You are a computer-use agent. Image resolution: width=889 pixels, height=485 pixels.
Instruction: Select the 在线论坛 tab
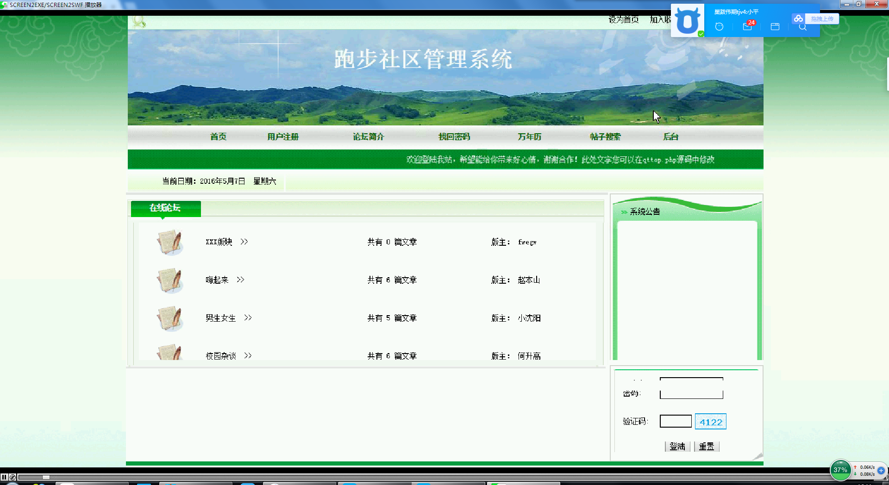point(165,208)
